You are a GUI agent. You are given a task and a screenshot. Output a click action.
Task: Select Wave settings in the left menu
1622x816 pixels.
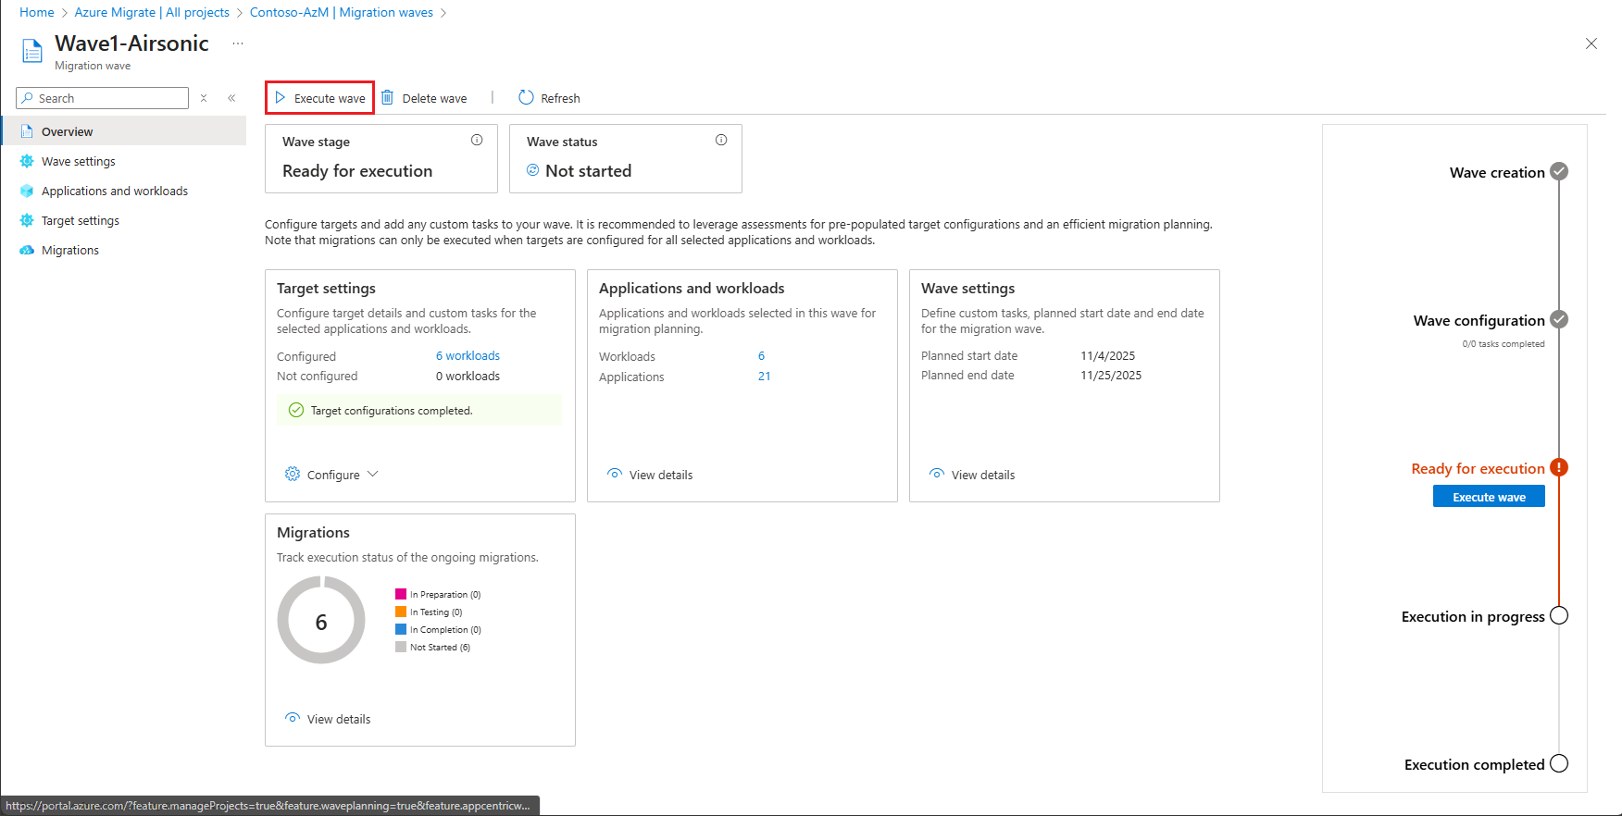click(x=79, y=161)
